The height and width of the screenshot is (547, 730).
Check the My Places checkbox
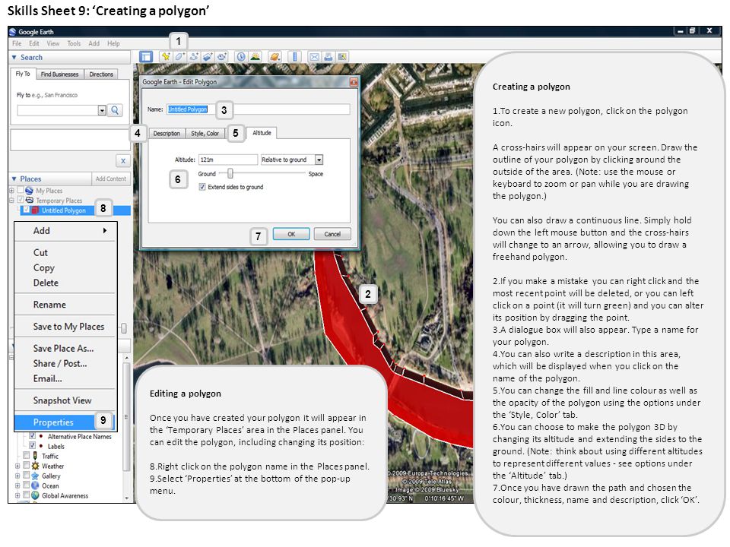click(x=20, y=190)
